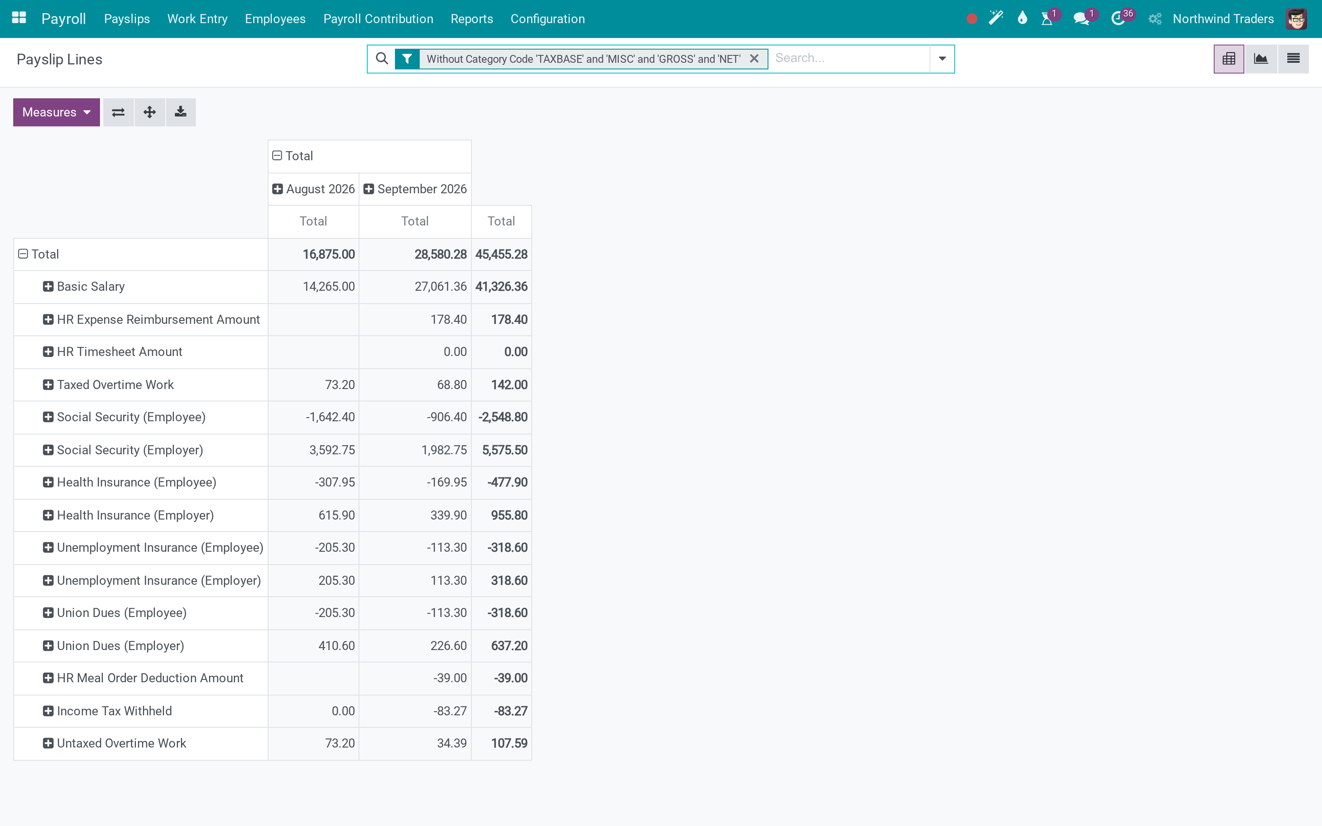The height and width of the screenshot is (826, 1322).
Task: Open the Work Entry menu
Action: click(197, 19)
